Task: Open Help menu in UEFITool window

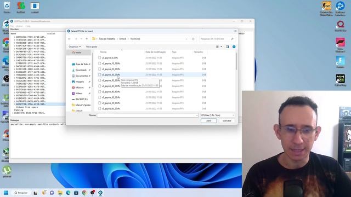Action: [28, 26]
